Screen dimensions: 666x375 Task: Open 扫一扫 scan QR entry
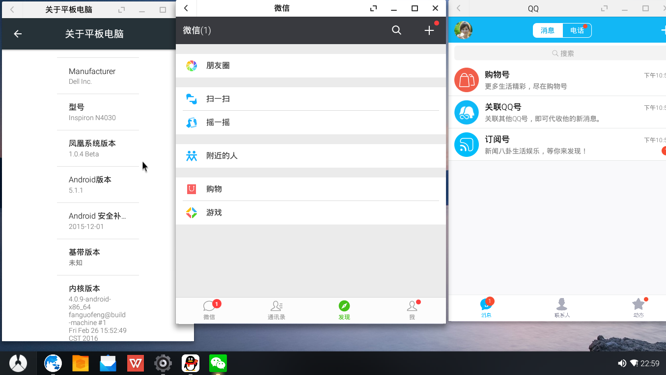[x=311, y=99]
